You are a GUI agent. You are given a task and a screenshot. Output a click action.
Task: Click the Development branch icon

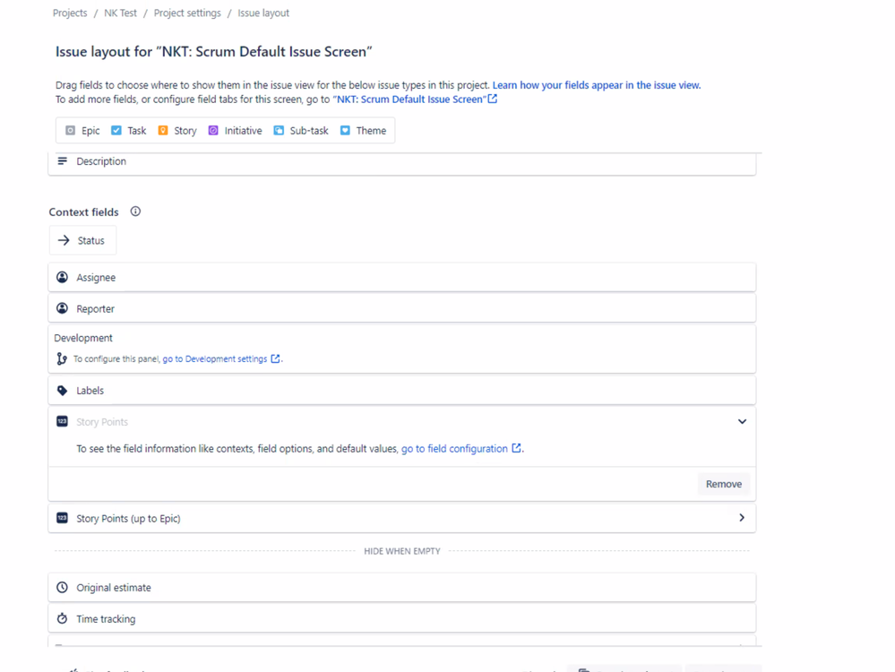point(62,358)
